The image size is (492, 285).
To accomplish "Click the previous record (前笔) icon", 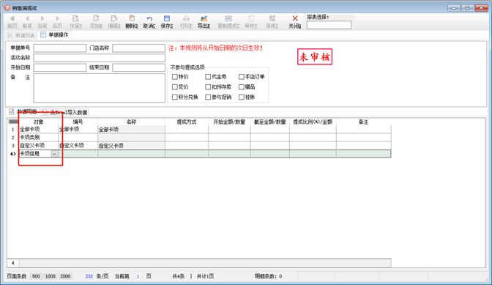I will (x=27, y=19).
